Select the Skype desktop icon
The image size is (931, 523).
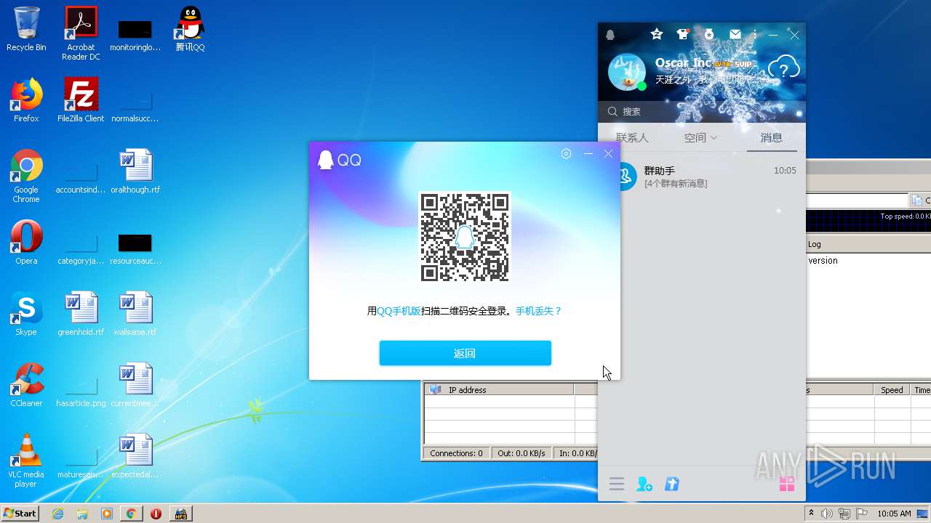(26, 314)
